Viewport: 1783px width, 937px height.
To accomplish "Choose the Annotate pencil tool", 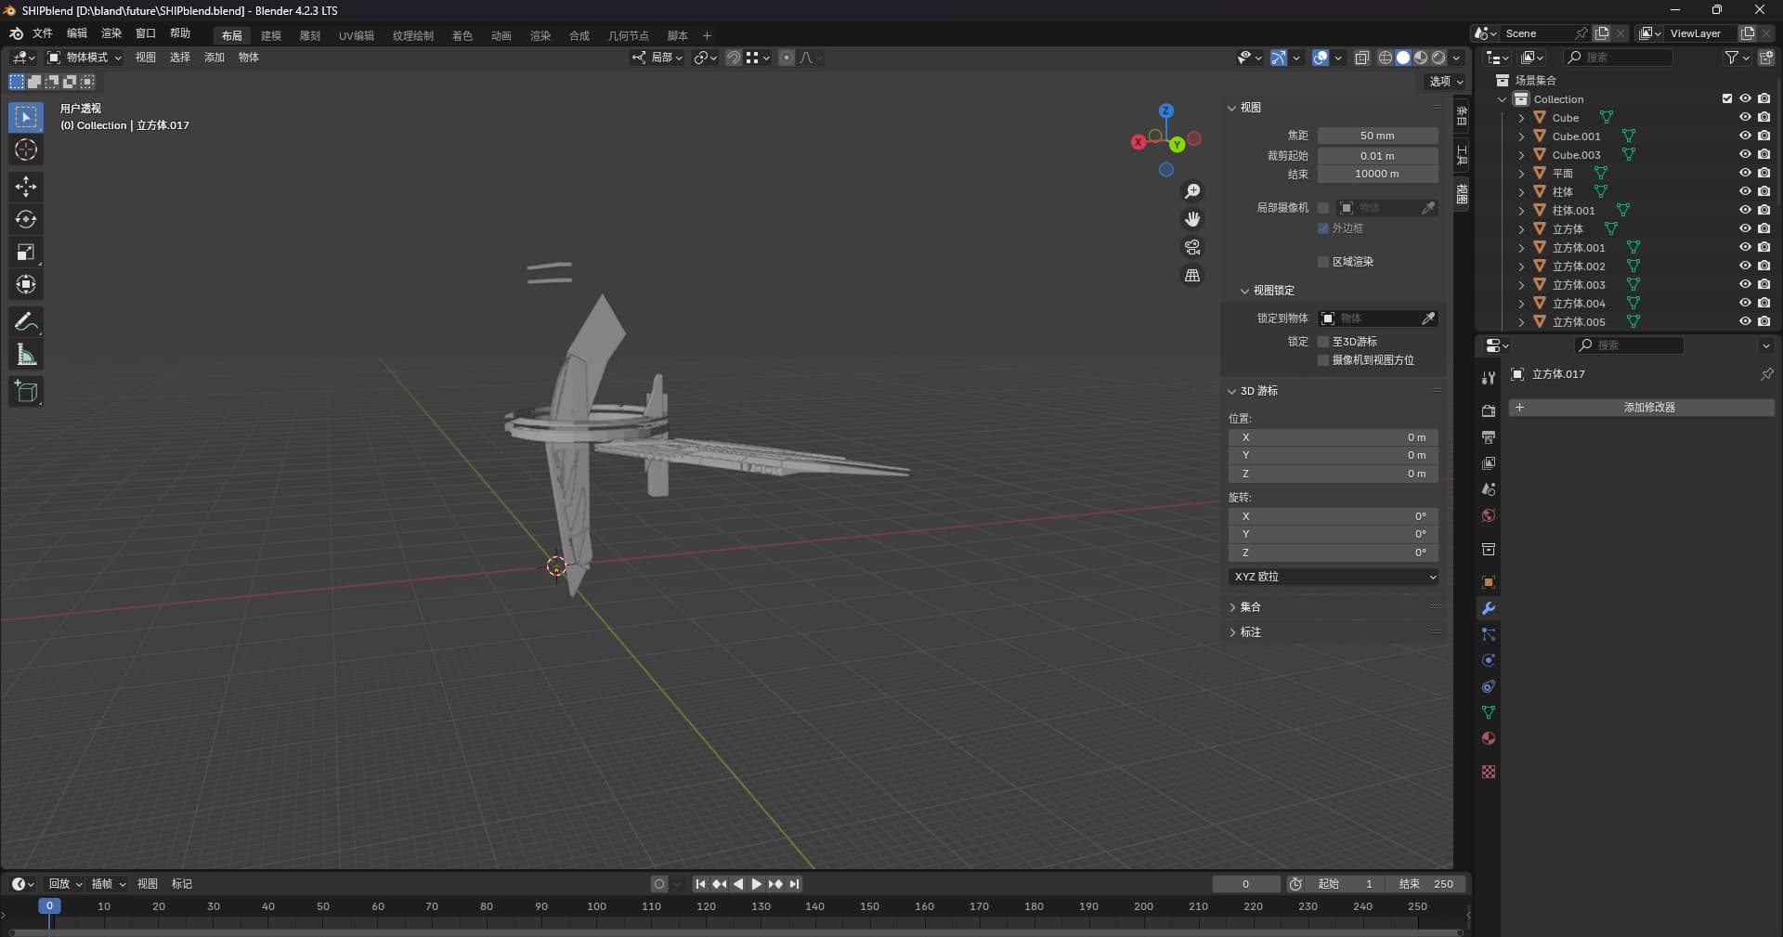I will coord(26,322).
